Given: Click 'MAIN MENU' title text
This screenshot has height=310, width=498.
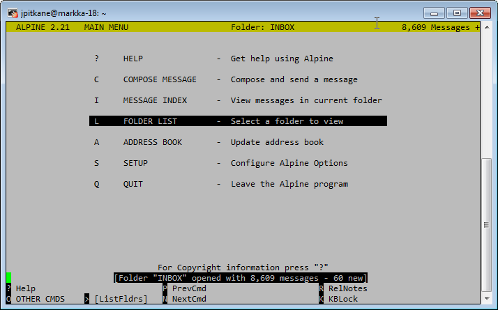Looking at the screenshot, I should point(106,27).
